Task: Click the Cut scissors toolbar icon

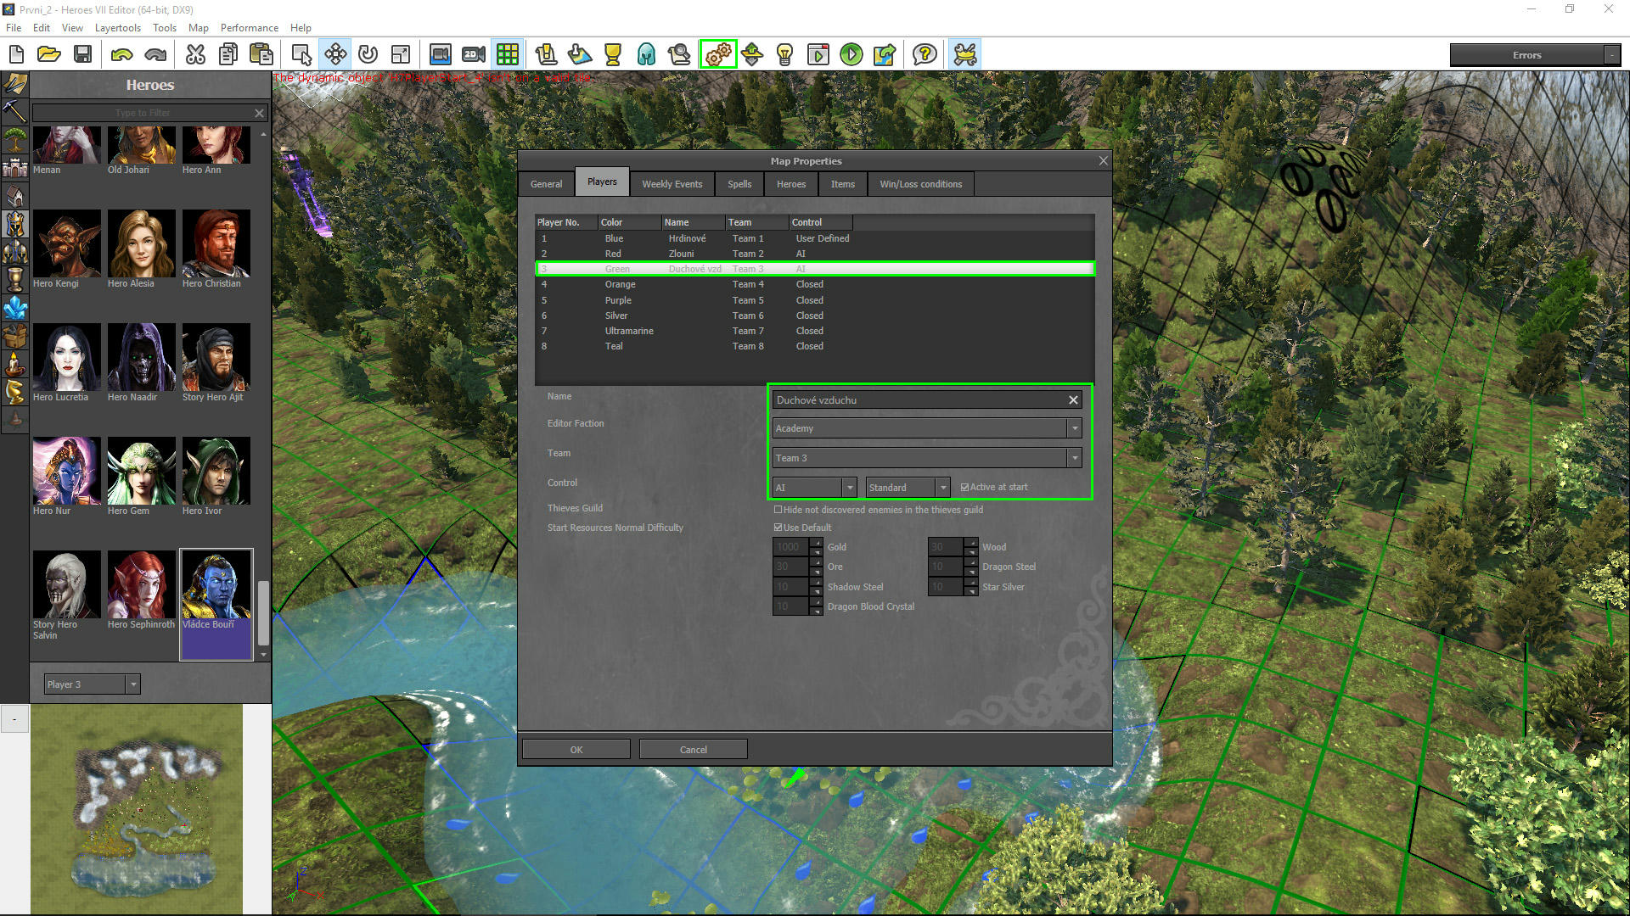Action: point(195,55)
